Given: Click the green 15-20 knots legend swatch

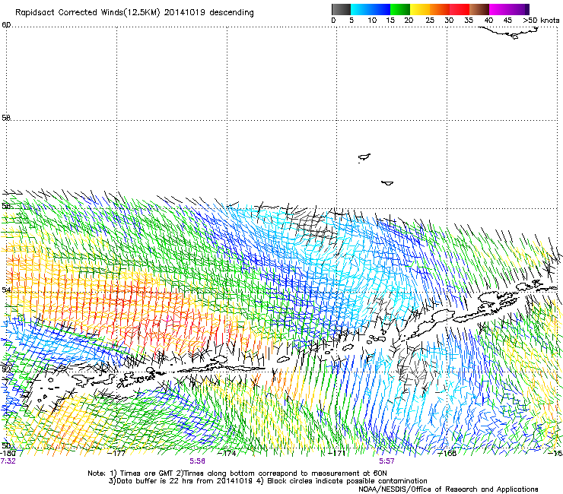Looking at the screenshot, I should pyautogui.click(x=400, y=9).
